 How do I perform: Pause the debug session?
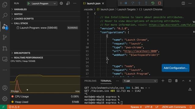(x=126, y=3)
